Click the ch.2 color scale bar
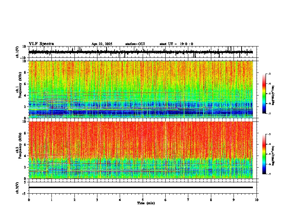This screenshot has width=289, height=224. tap(264, 154)
